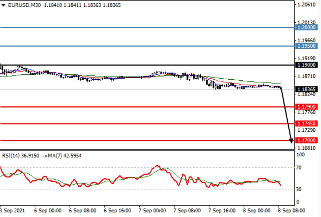Click the 1.19660 price axis label

click(x=306, y=40)
